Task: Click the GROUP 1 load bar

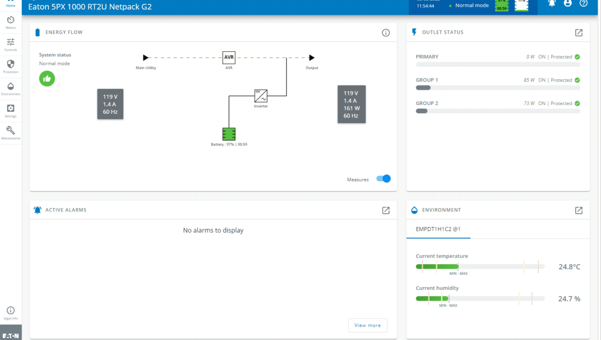Action: (498, 88)
